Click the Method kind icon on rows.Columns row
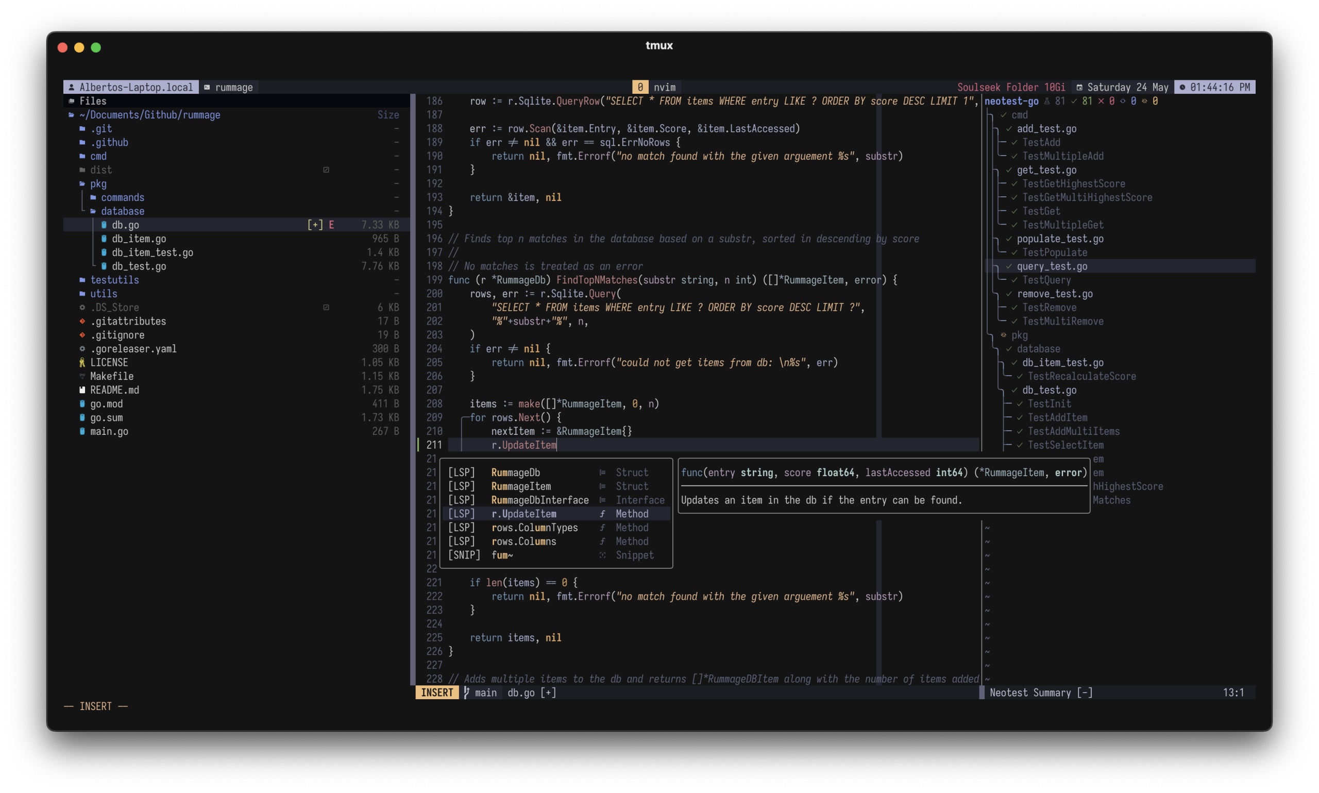This screenshot has width=1319, height=793. click(603, 542)
